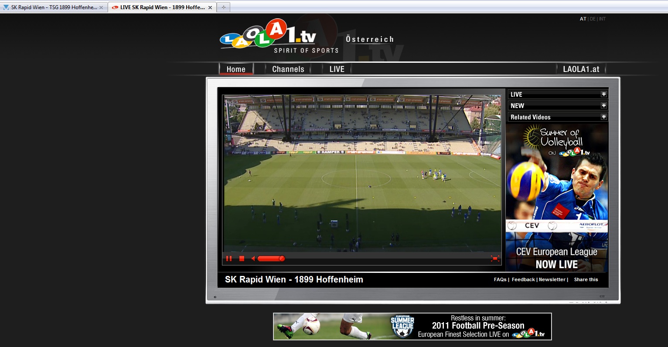Select the DE region link
This screenshot has height=347, width=668.
(593, 19)
